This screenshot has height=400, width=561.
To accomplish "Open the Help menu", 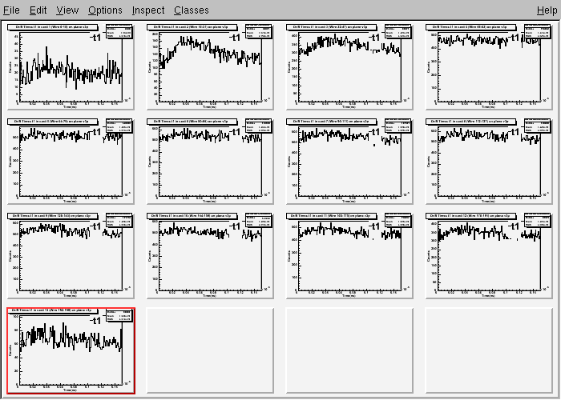I will tap(547, 10).
